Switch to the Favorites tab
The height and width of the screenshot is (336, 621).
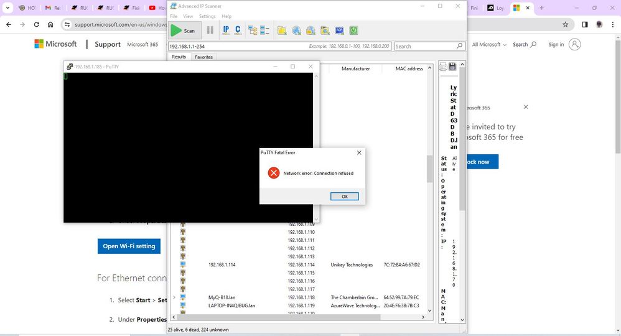point(203,57)
